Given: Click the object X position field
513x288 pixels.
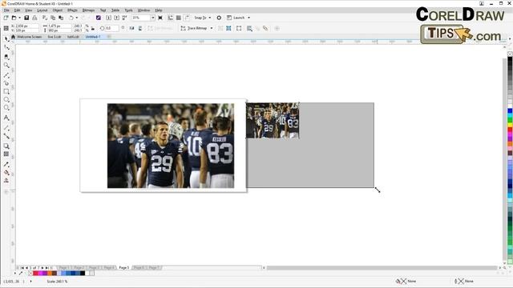Looking at the screenshot, I should (24, 26).
